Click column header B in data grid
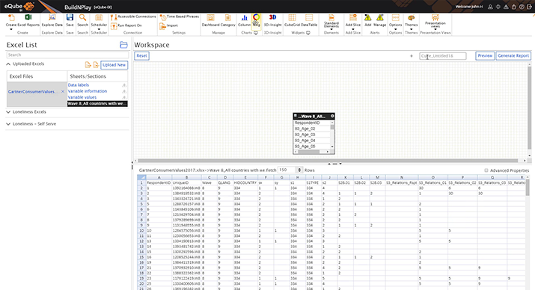Screen dimensions: 535x290 tap(186, 178)
